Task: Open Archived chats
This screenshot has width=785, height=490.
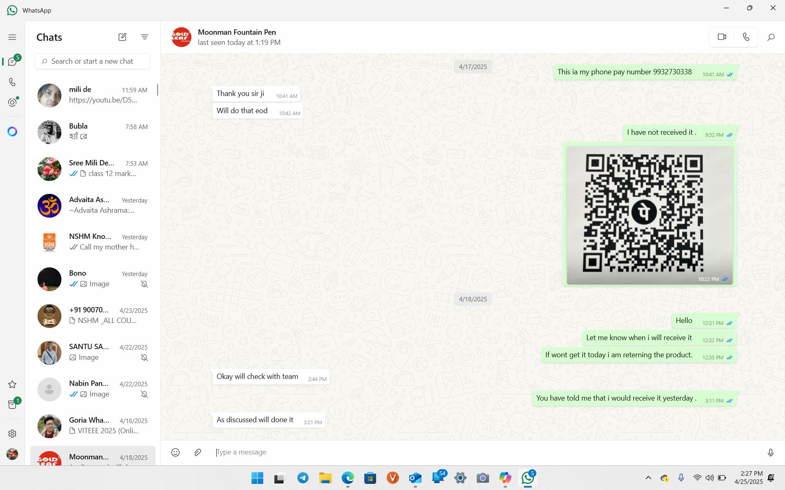Action: pyautogui.click(x=12, y=405)
